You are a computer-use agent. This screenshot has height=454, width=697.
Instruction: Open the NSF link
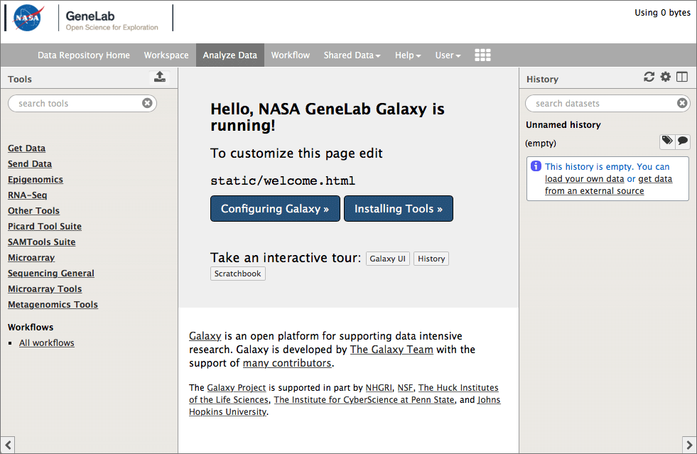point(405,388)
